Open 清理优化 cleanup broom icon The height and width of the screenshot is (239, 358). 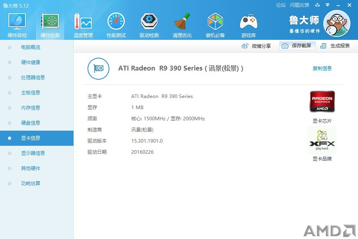point(182,22)
